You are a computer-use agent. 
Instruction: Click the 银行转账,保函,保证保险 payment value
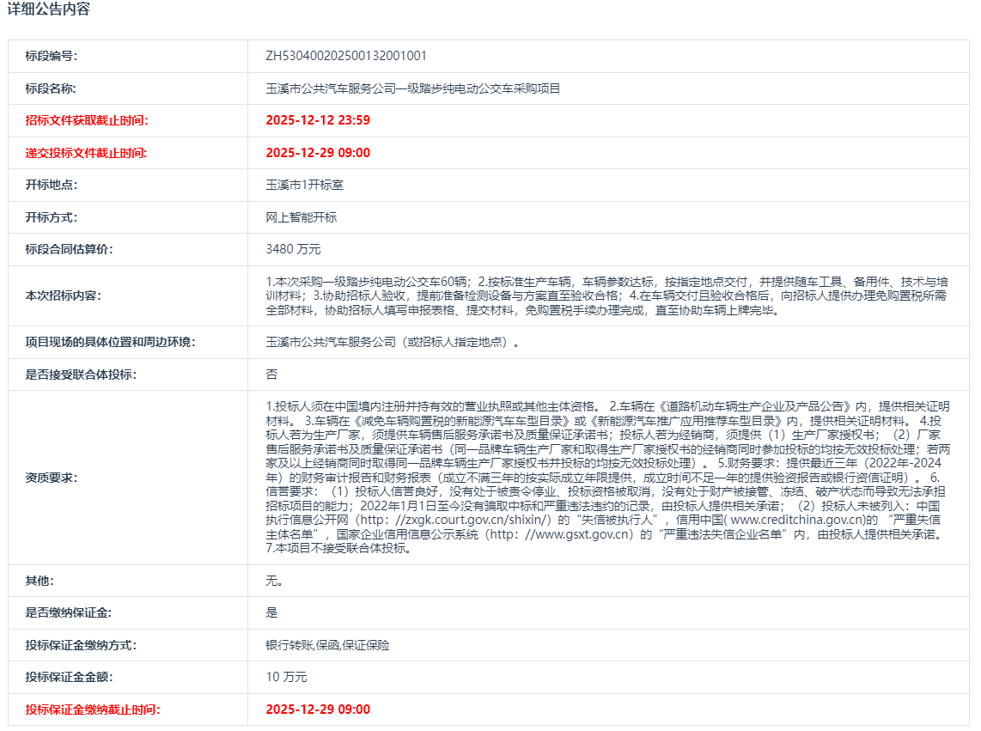(x=327, y=645)
